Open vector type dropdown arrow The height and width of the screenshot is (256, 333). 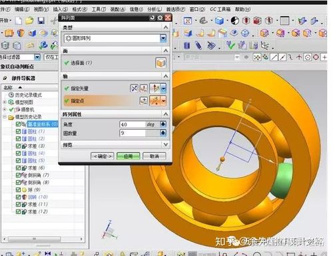(x=163, y=88)
